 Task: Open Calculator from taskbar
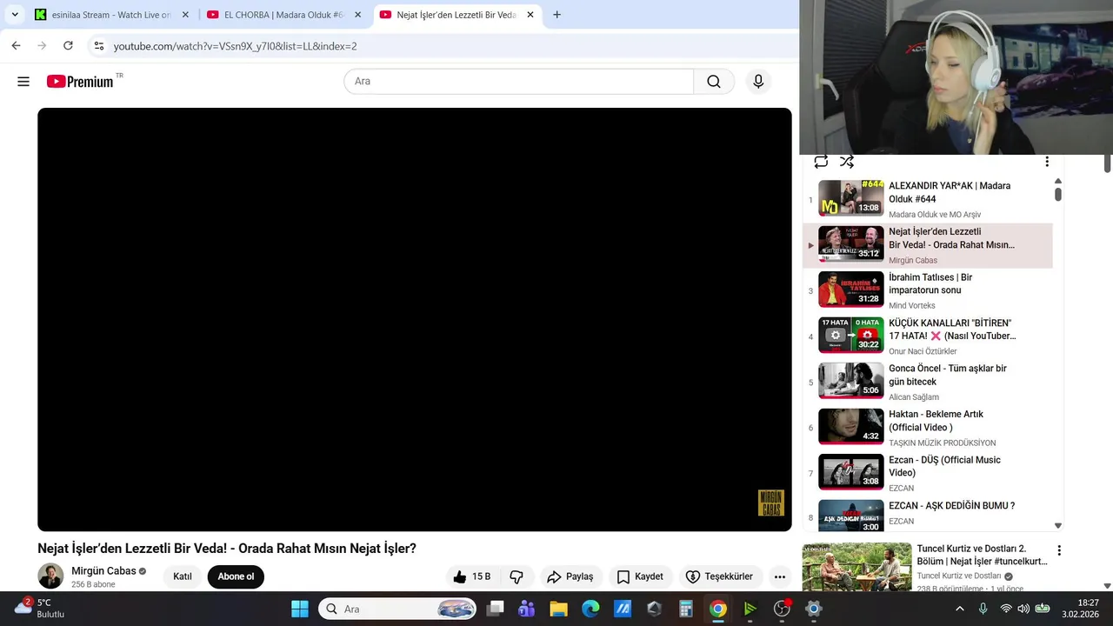[x=686, y=609]
